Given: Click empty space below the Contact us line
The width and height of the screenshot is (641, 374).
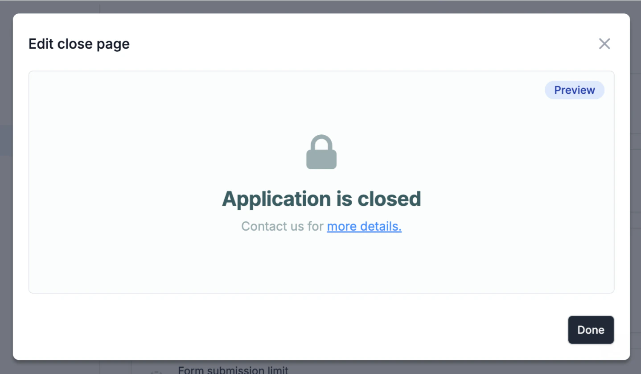Looking at the screenshot, I should click(321, 263).
